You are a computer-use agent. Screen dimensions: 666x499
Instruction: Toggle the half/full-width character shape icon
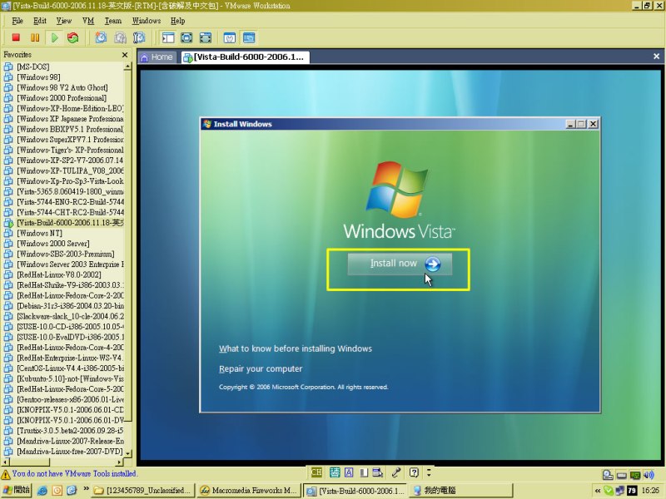tap(364, 472)
